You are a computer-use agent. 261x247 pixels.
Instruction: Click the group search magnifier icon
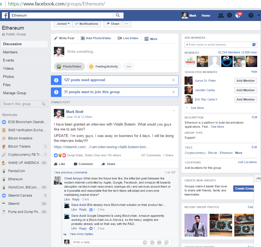(x=44, y=104)
